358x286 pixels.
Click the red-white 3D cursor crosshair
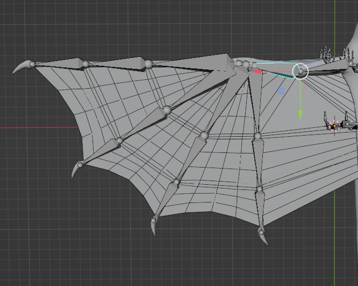point(334,126)
